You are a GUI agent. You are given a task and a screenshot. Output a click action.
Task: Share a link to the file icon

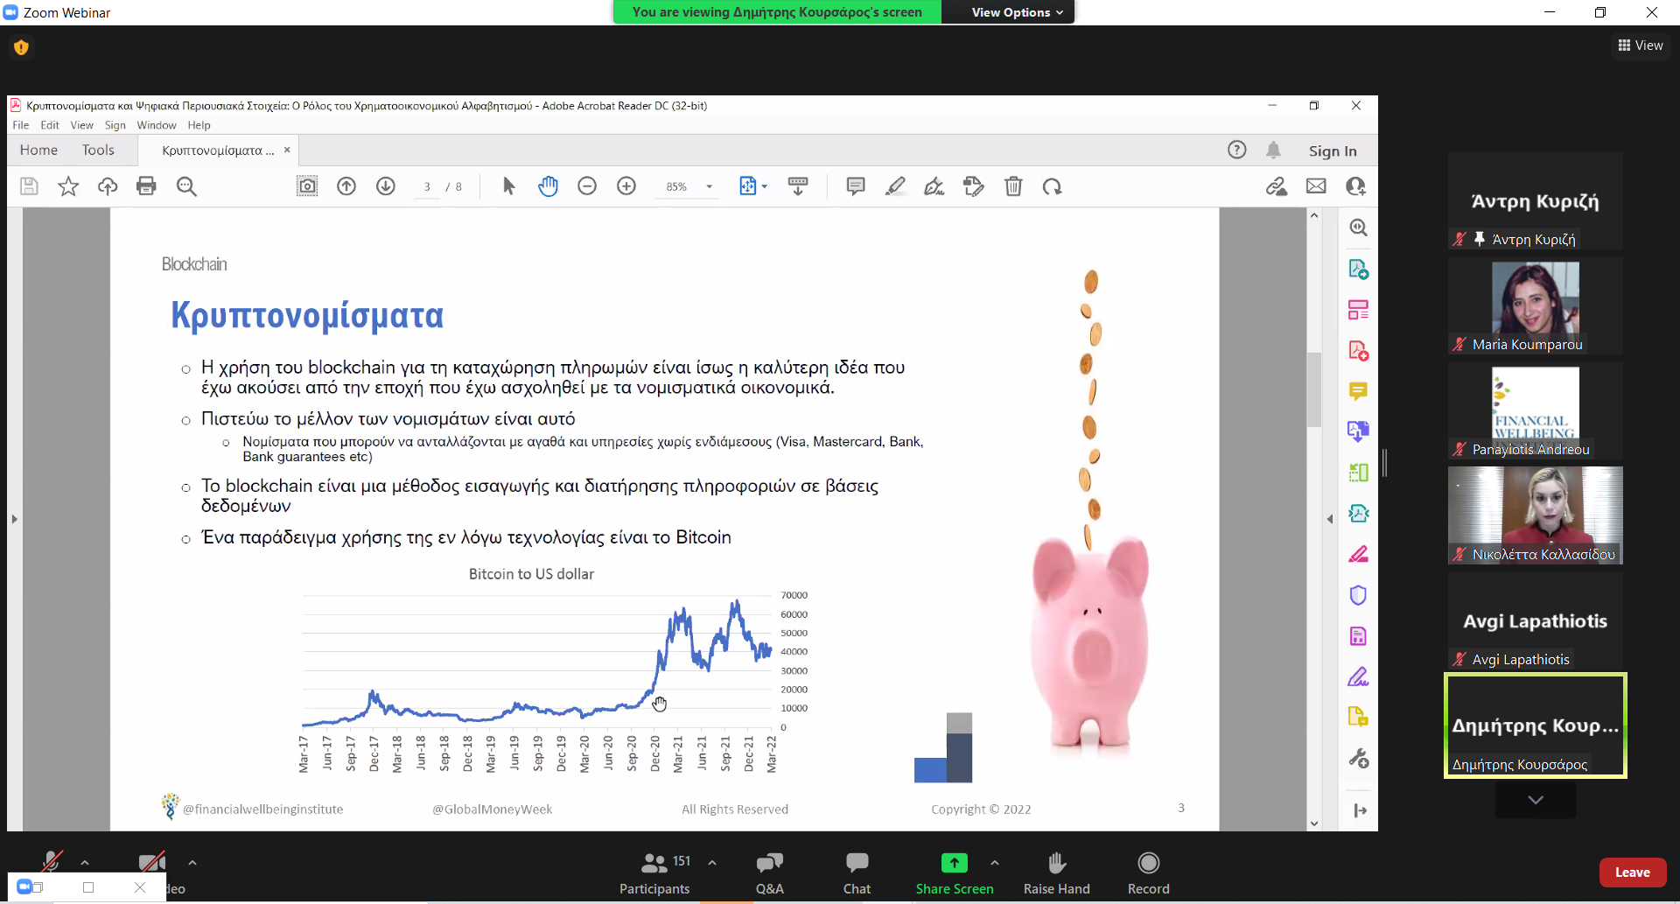(1277, 186)
